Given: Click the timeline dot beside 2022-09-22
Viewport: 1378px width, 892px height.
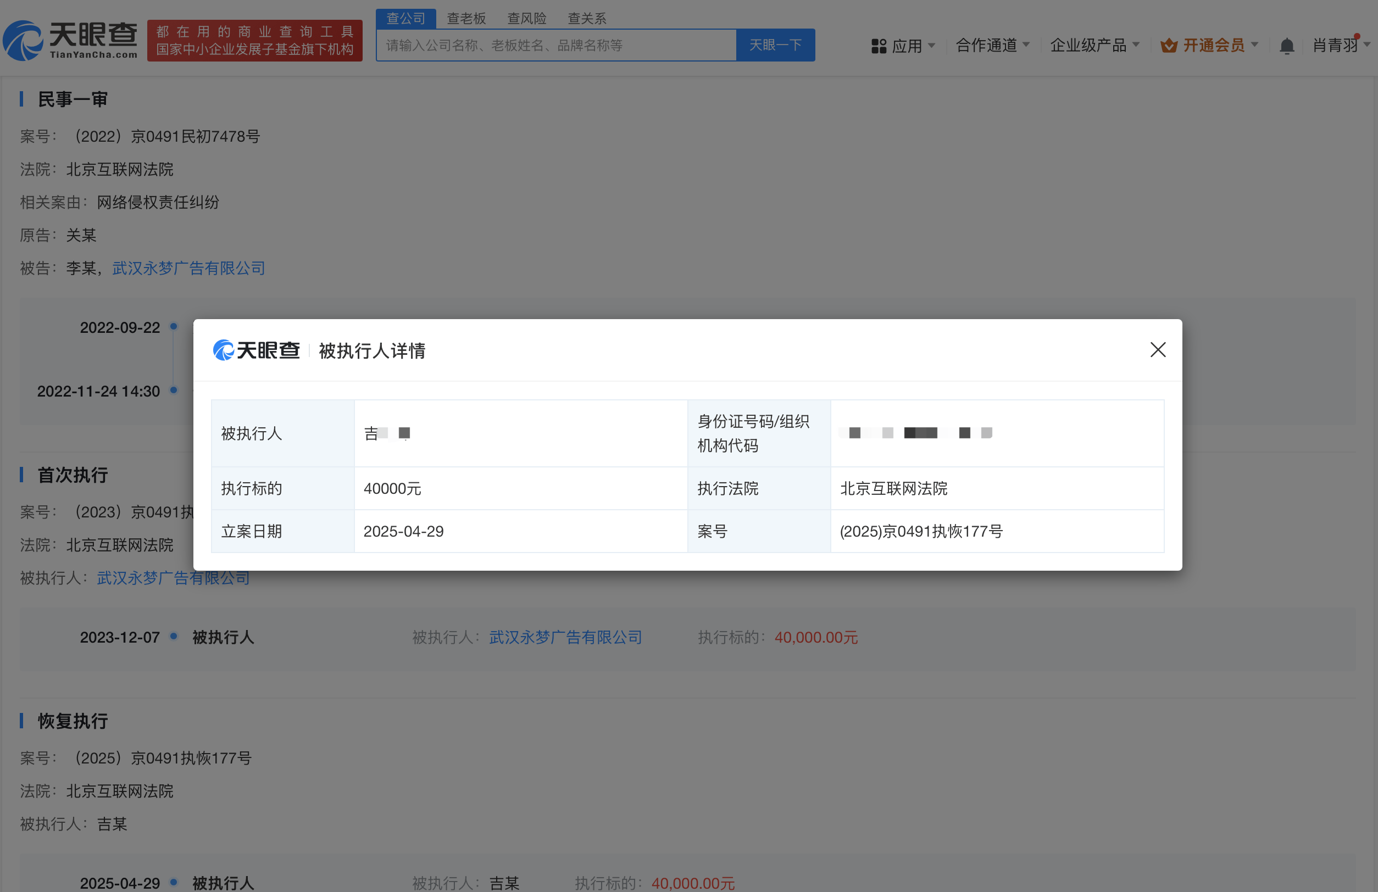Looking at the screenshot, I should (x=173, y=326).
